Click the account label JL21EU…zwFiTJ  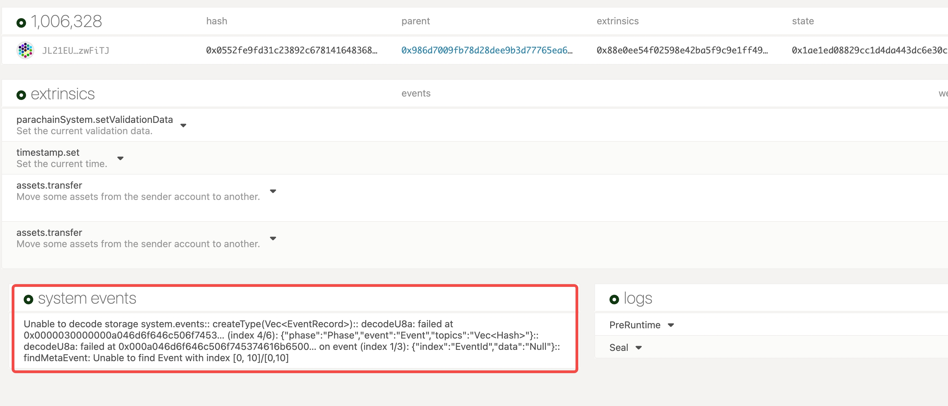click(75, 50)
